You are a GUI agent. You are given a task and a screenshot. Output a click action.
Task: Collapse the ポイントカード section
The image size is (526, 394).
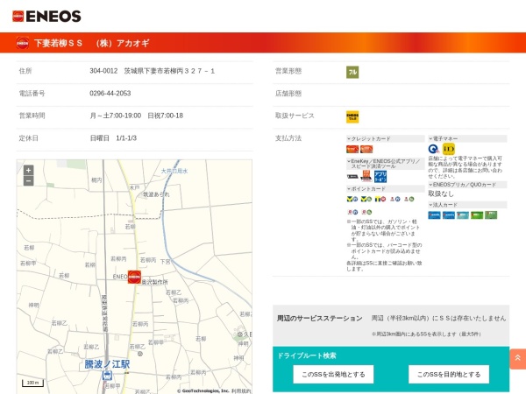click(x=385, y=189)
